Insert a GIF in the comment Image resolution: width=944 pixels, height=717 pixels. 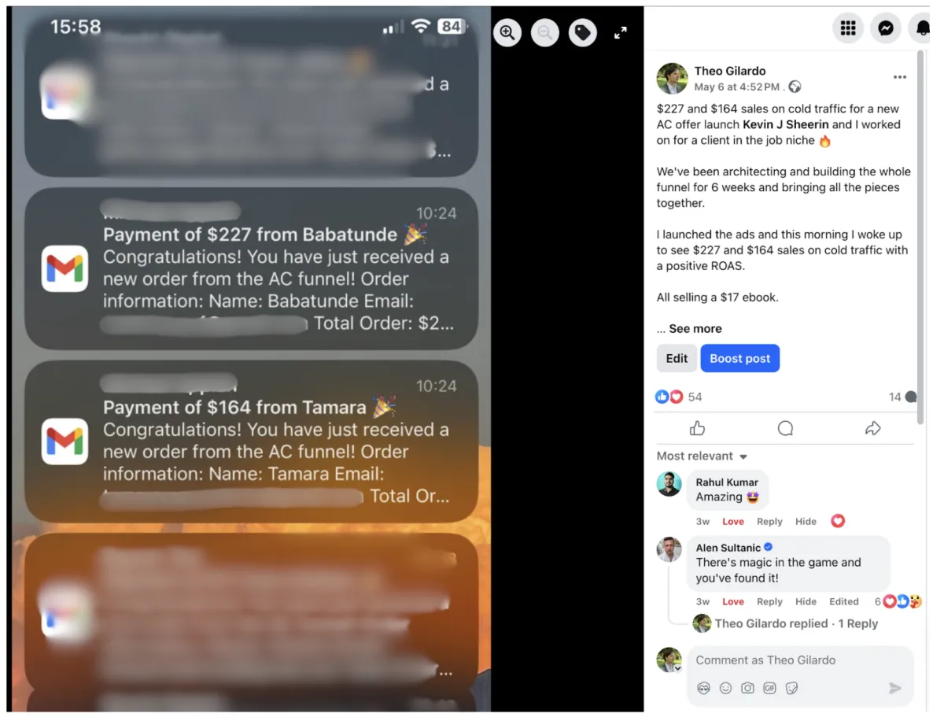click(x=769, y=688)
